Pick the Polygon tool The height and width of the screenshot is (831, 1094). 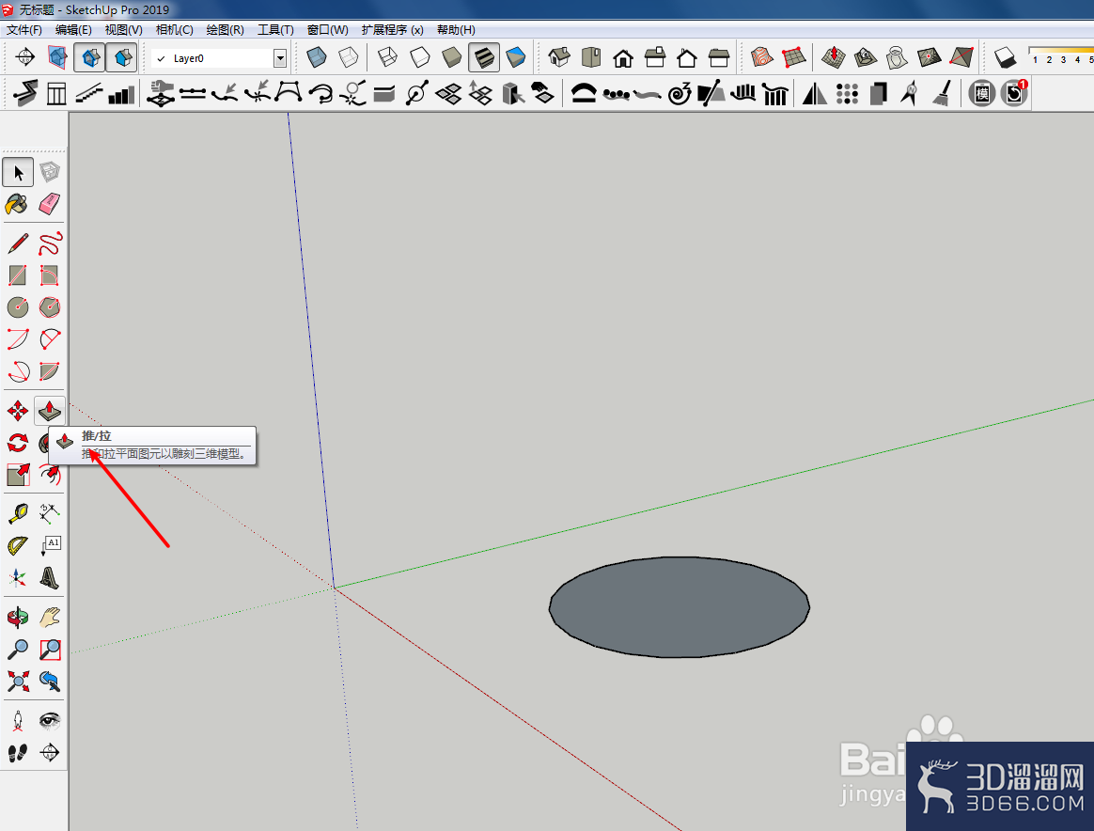tap(50, 307)
